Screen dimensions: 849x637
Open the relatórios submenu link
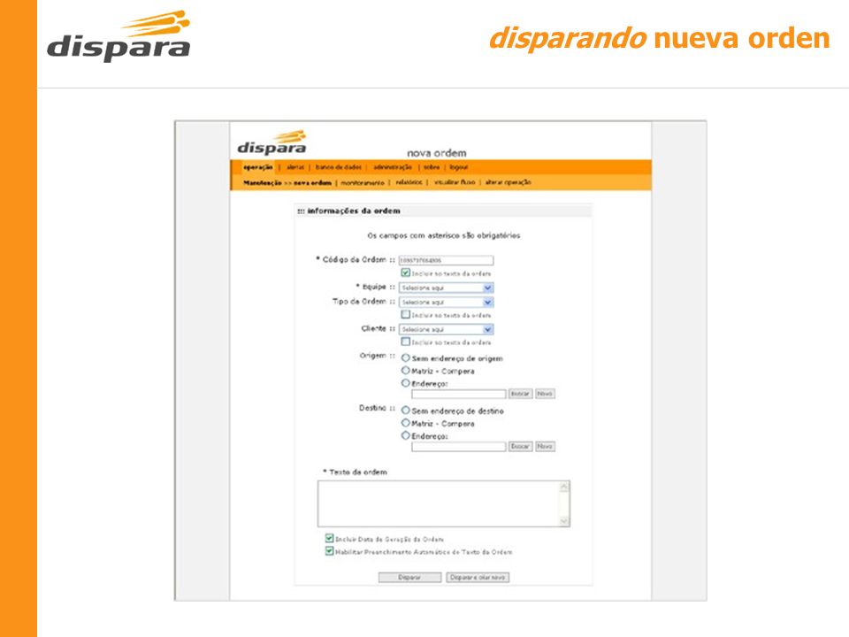click(x=409, y=182)
